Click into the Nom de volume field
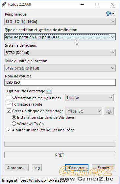The width and height of the screenshot is (120, 184). [x=60, y=82]
